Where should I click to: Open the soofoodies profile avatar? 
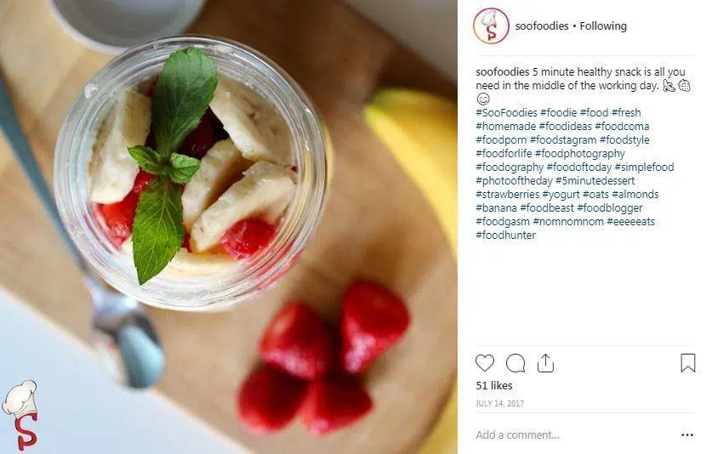coord(491,26)
